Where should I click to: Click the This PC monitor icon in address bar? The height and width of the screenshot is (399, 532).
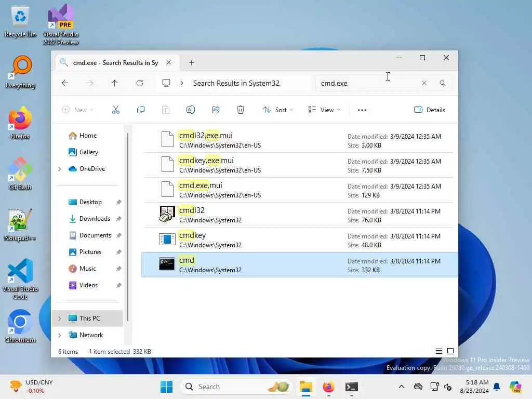tap(166, 83)
